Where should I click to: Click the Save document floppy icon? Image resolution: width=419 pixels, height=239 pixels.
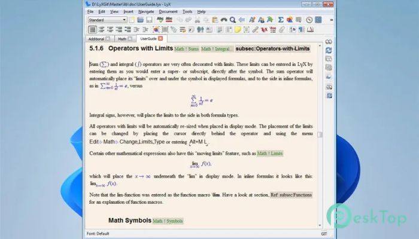pos(149,20)
